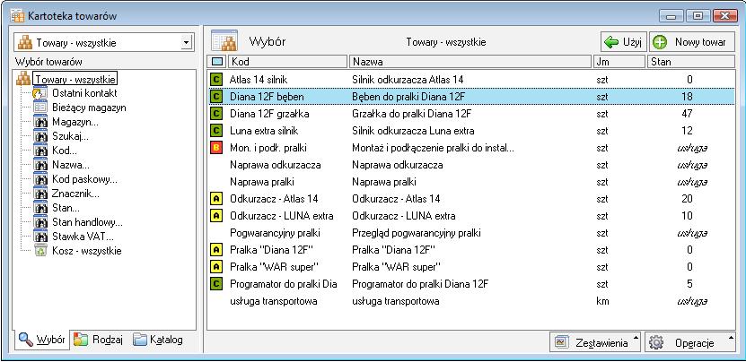Click the Ostatni kontakt clock icon

point(39,93)
